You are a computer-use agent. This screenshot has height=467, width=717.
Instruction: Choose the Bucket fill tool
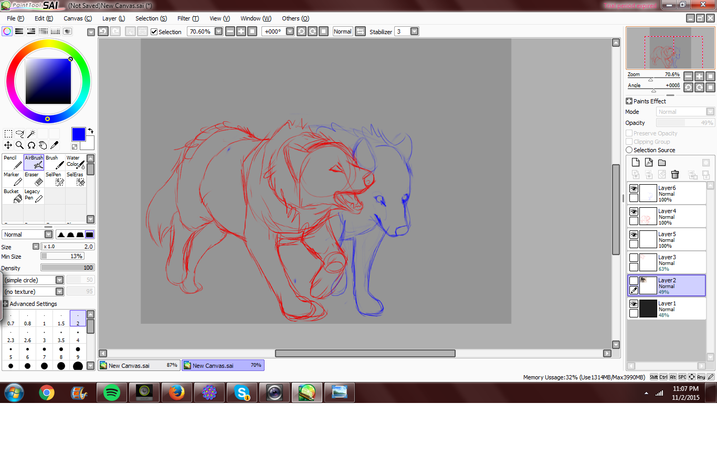[13, 196]
